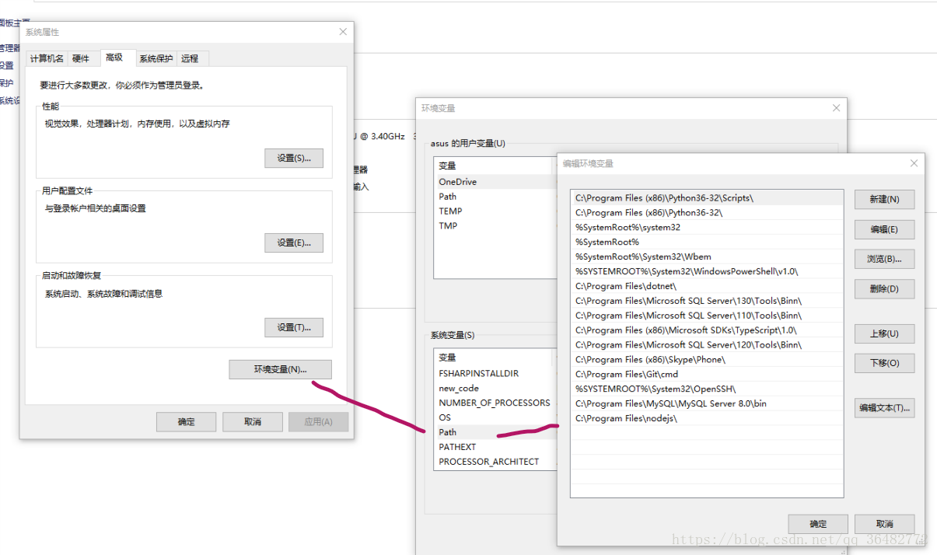Image resolution: width=937 pixels, height=555 pixels.
Task: Select SQL Server\130\Tools\Binn\ entry
Action: [x=707, y=301]
